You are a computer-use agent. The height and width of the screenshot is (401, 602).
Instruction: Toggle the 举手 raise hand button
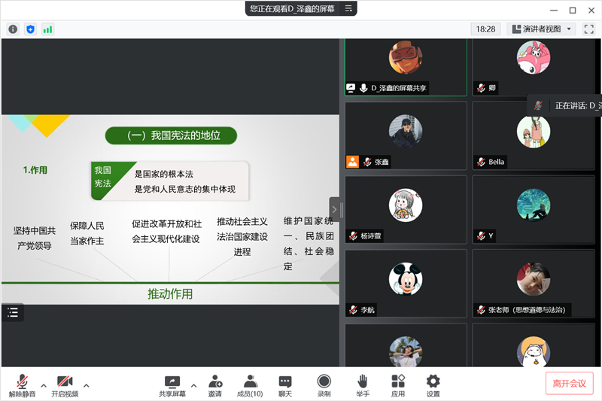363,385
